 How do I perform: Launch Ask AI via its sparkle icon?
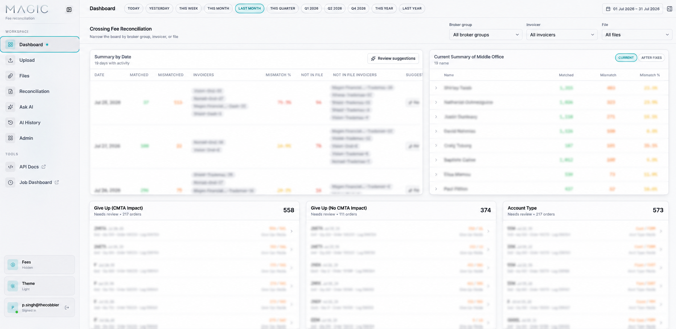click(x=11, y=107)
